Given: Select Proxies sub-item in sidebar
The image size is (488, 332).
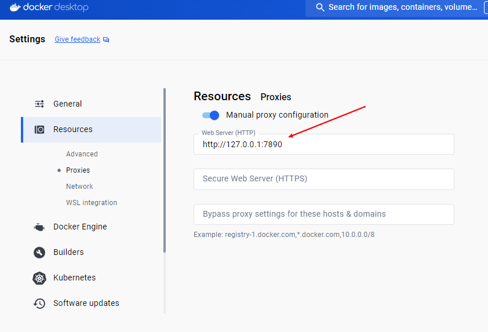Looking at the screenshot, I should click(x=78, y=170).
